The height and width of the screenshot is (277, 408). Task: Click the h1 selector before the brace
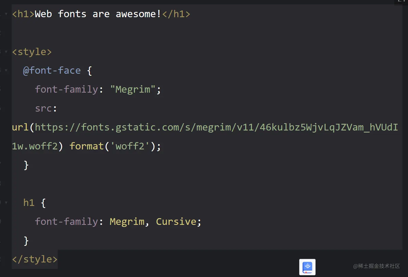(29, 202)
